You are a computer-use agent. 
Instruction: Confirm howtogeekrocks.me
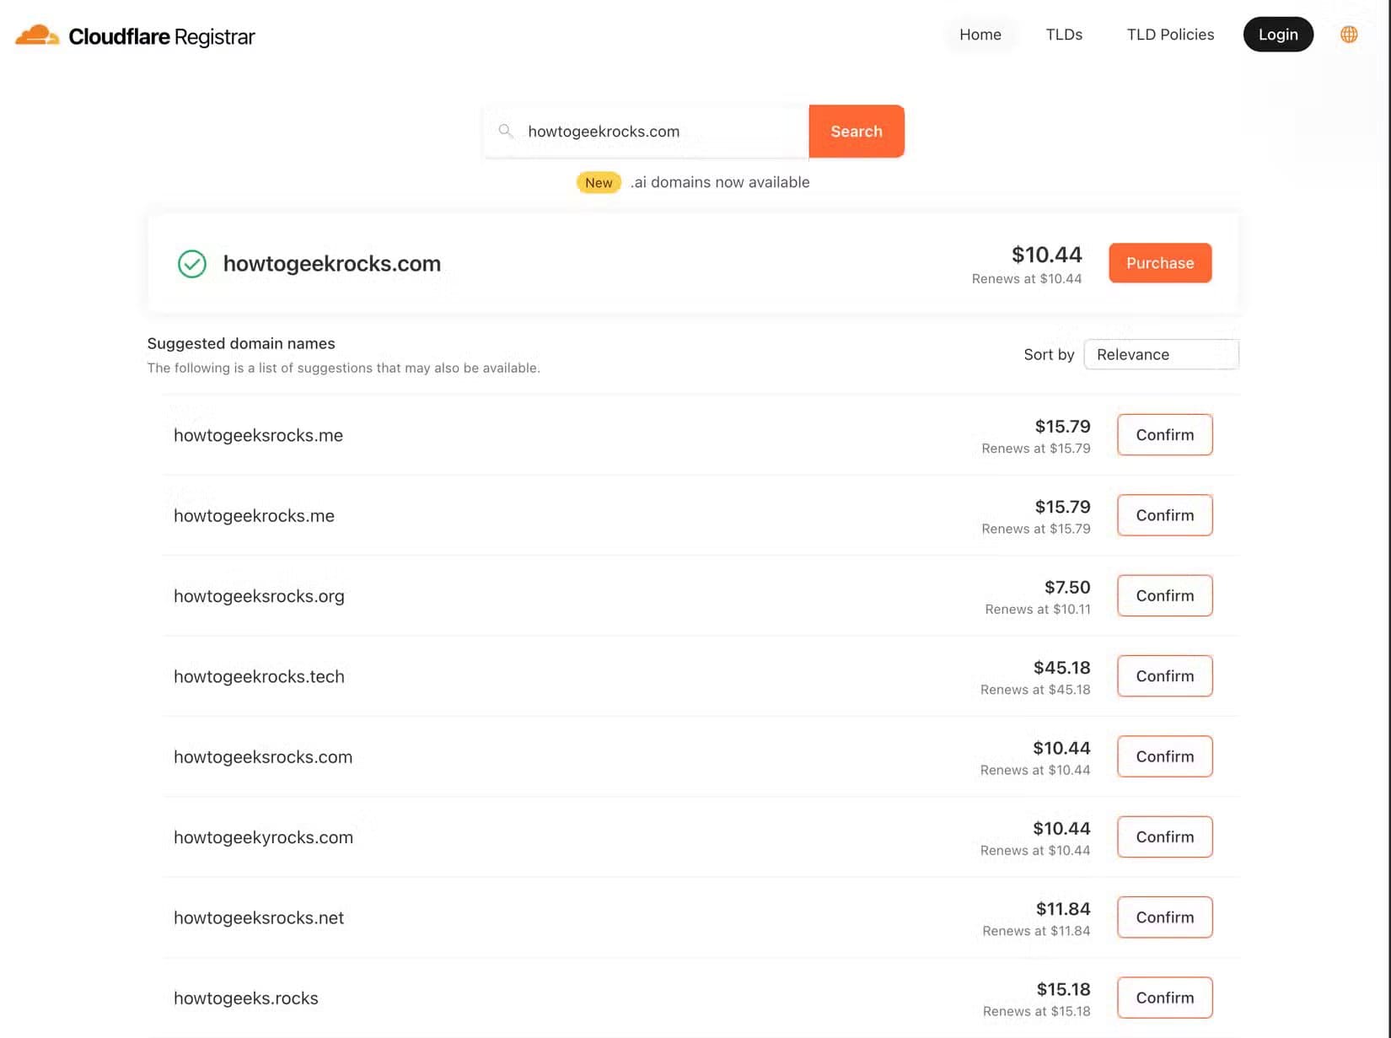point(1164,515)
